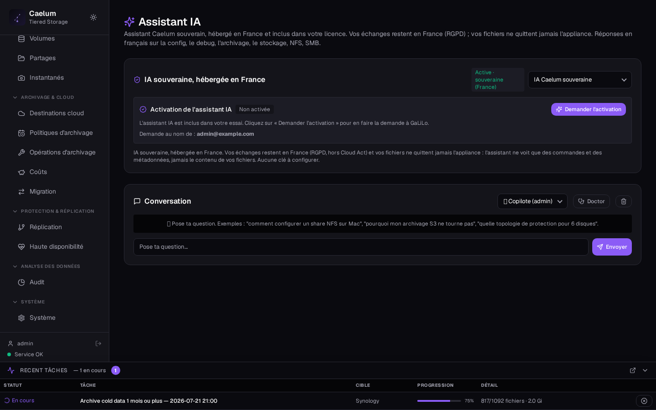
Task: Click the admin user icon
Action: pyautogui.click(x=10, y=343)
